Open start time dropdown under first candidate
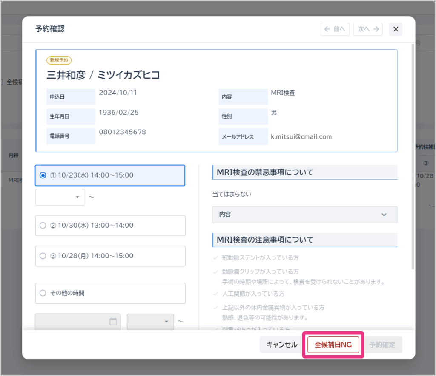The width and height of the screenshot is (436, 376). click(x=60, y=197)
